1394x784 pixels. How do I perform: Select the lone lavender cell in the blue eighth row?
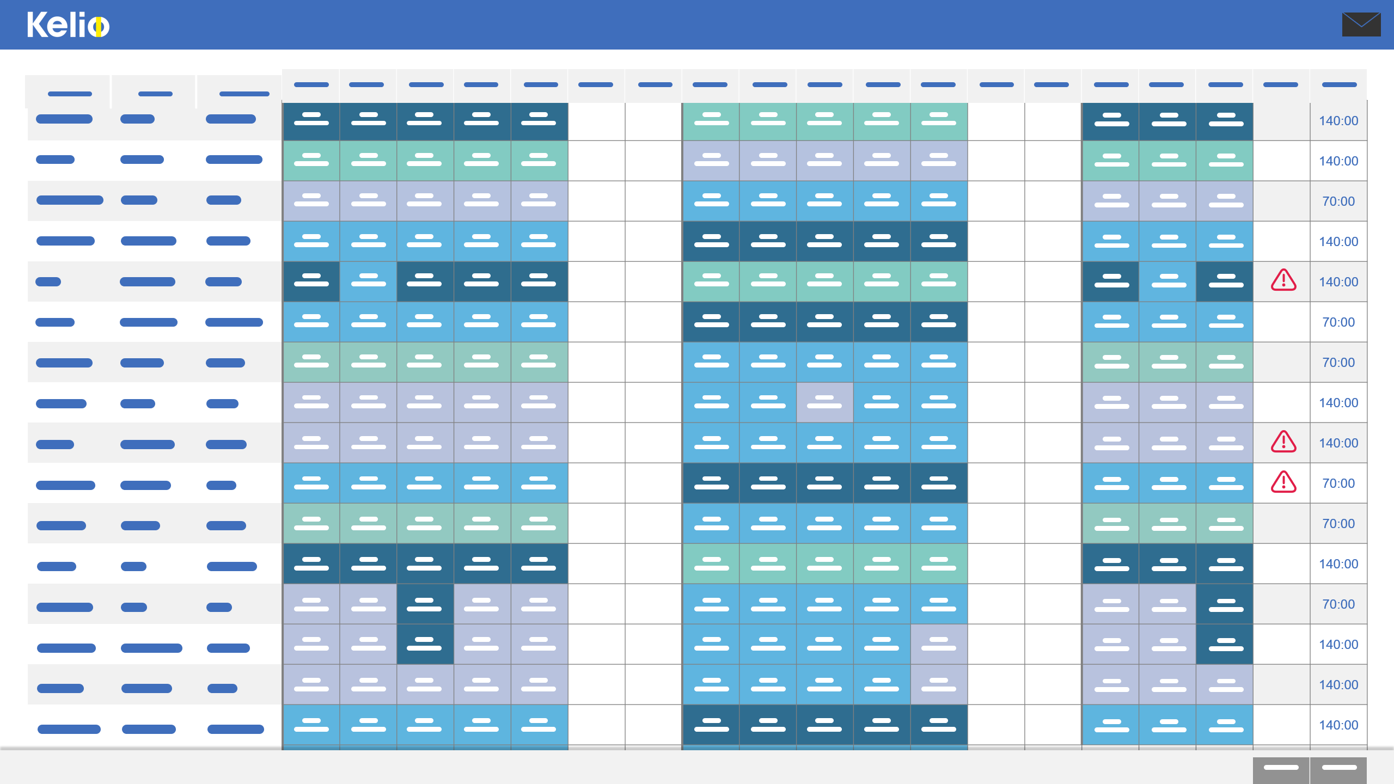(824, 402)
